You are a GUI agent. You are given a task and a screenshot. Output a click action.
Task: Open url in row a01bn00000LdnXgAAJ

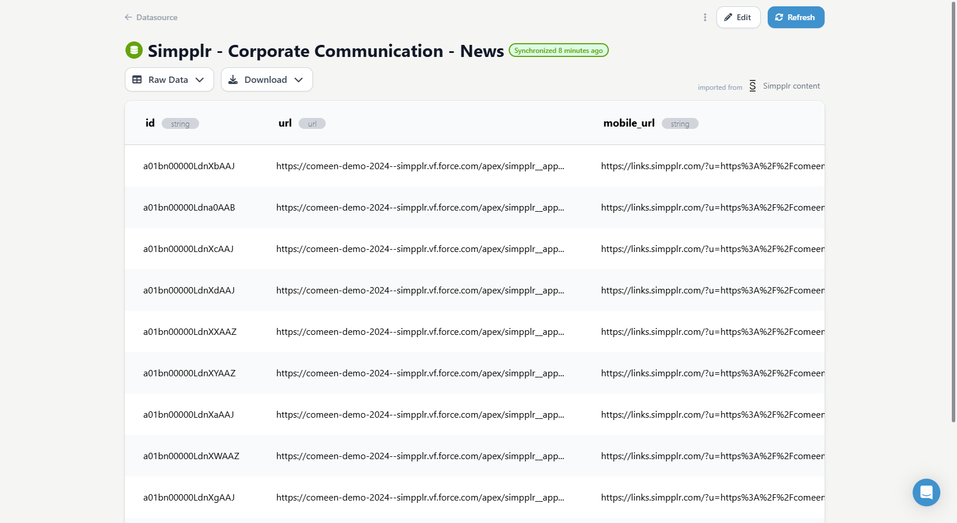coord(420,497)
